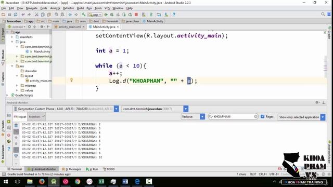Click the screen capture icon in Android Monitor

[9, 115]
